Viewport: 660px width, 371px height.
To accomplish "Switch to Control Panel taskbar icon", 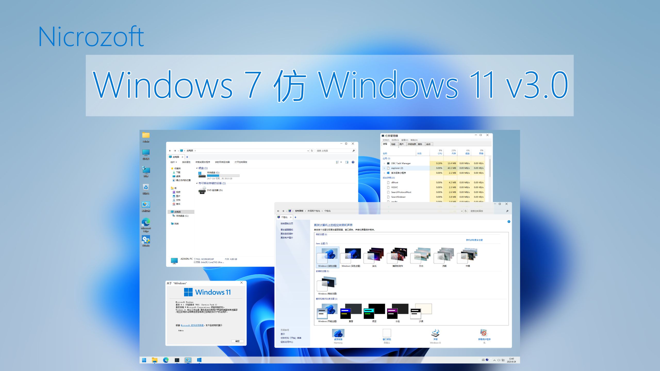I will [x=188, y=360].
